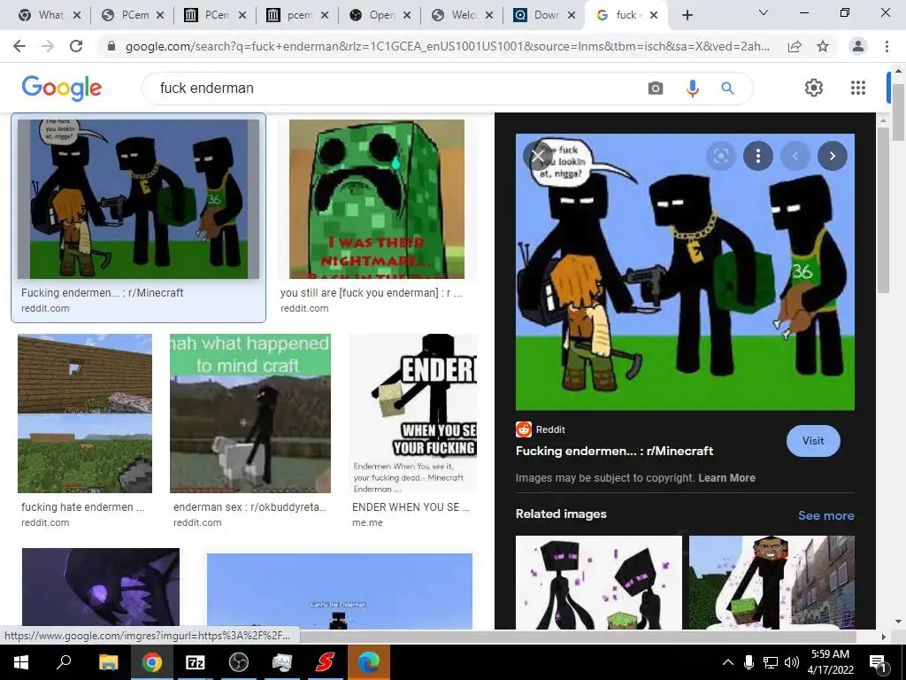The width and height of the screenshot is (906, 680).
Task: Share this page icon in address bar
Action: 795,46
